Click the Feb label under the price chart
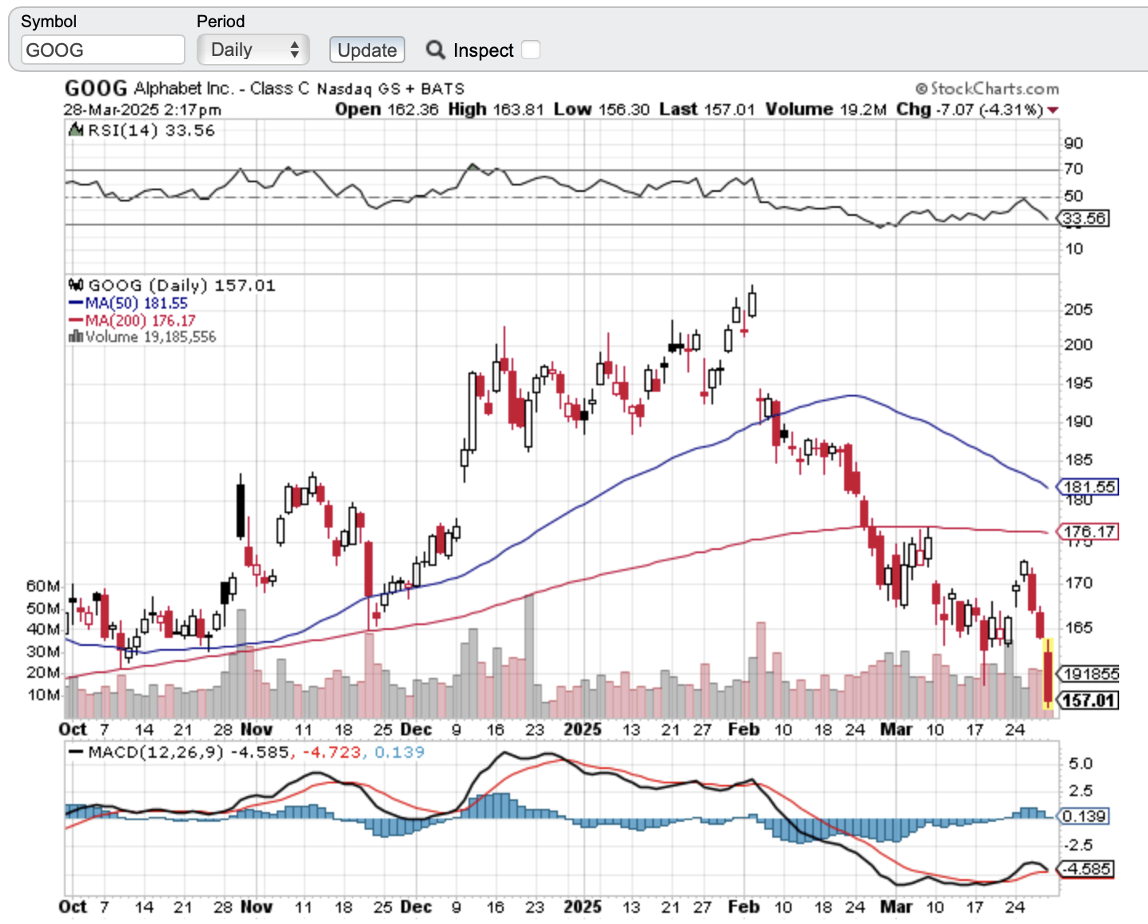The image size is (1148, 924). point(743,729)
